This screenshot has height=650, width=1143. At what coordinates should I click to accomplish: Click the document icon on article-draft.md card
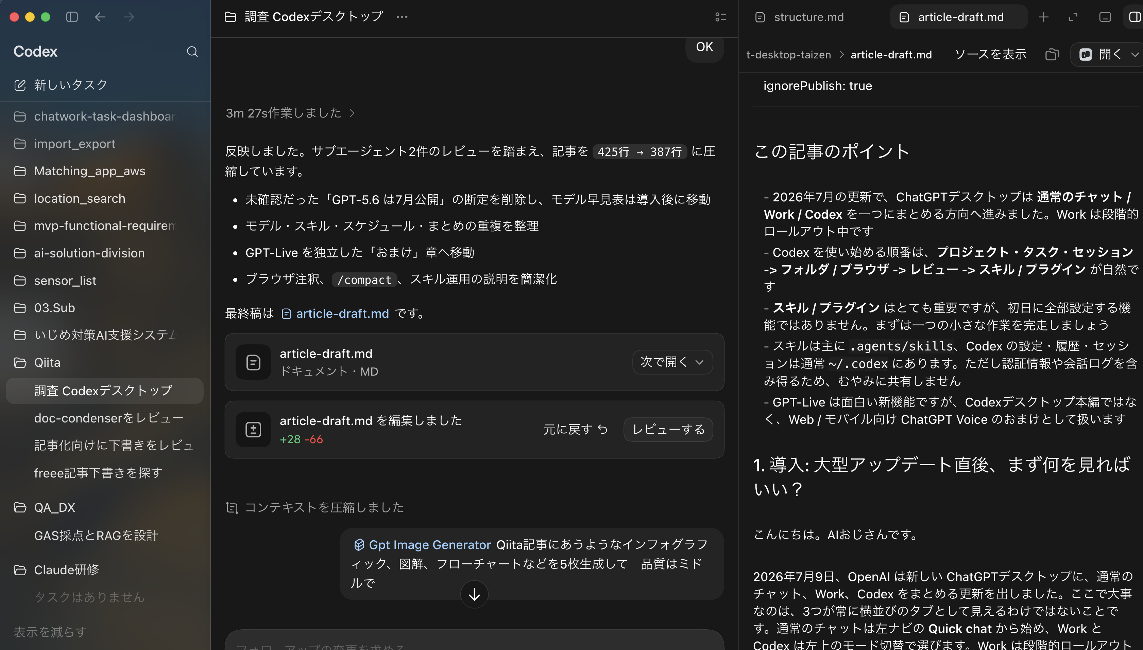[x=253, y=362]
